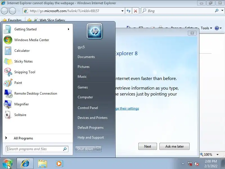The width and height of the screenshot is (225, 169).
Task: Click Internet Explorer taskbar icon
Action: pyautogui.click(x=25, y=164)
